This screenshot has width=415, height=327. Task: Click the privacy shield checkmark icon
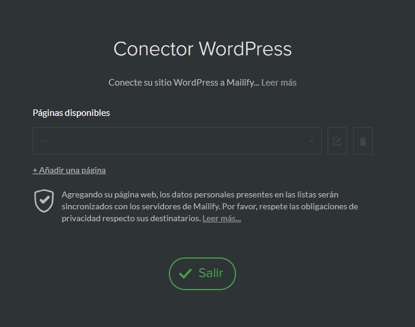click(x=44, y=200)
